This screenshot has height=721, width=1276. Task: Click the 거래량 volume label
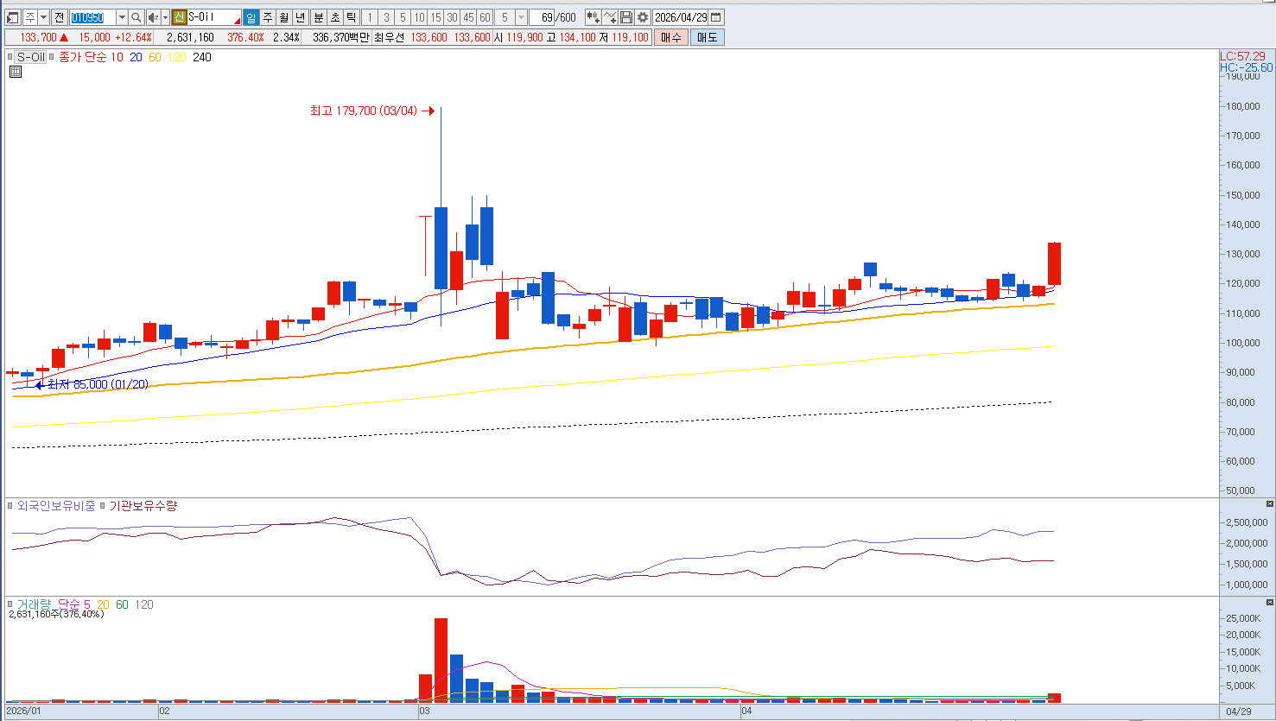pyautogui.click(x=34, y=604)
